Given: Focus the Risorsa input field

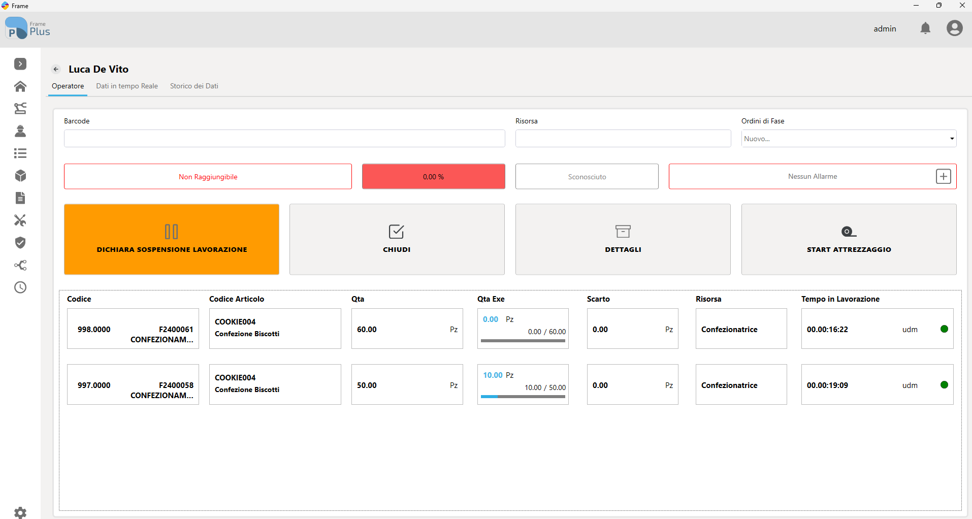Looking at the screenshot, I should (x=623, y=139).
